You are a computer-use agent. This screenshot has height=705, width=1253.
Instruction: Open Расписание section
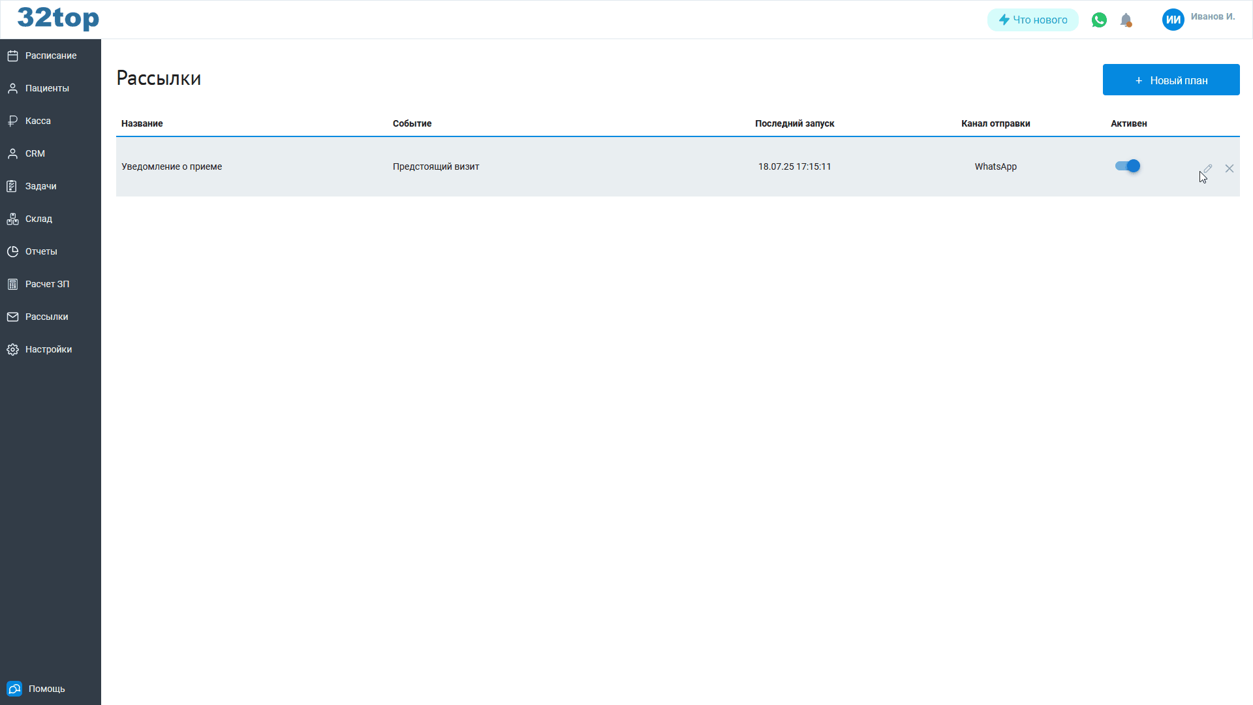pyautogui.click(x=50, y=55)
